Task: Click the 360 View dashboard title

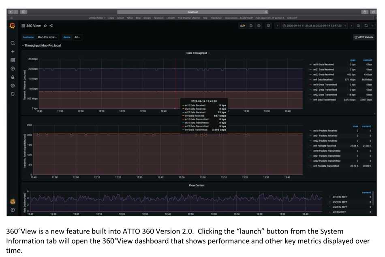Action: 33,26
